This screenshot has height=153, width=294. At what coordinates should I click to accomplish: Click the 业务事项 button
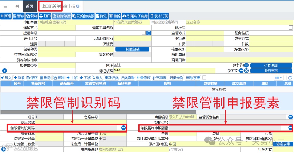coord(271,71)
